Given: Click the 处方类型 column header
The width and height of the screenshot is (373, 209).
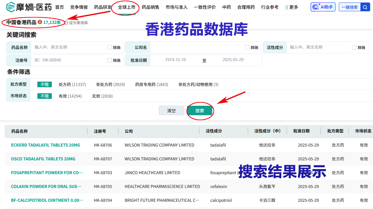Looking at the screenshot, I should pyautogui.click(x=335, y=131).
